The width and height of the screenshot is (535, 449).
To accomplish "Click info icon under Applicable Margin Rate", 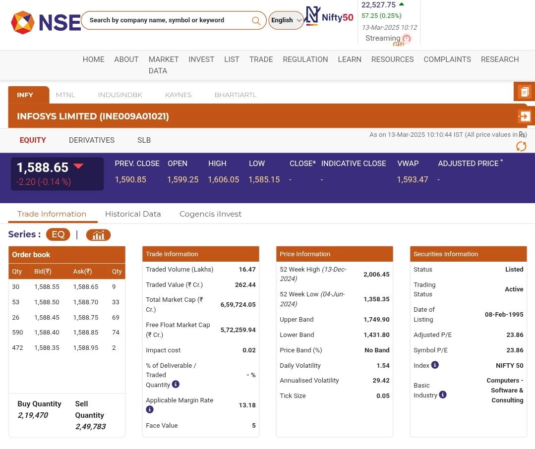I will click(x=150, y=410).
